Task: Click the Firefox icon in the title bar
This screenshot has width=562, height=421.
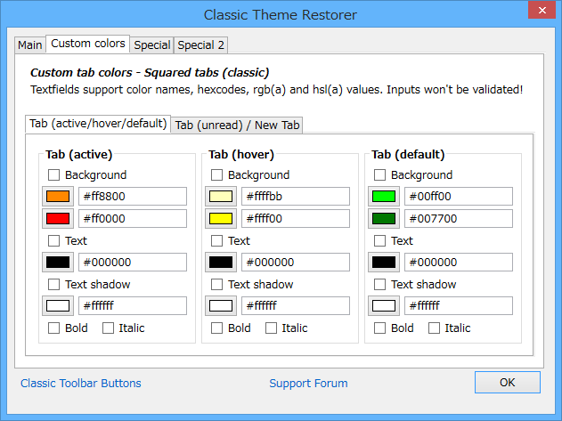Action: 14,14
